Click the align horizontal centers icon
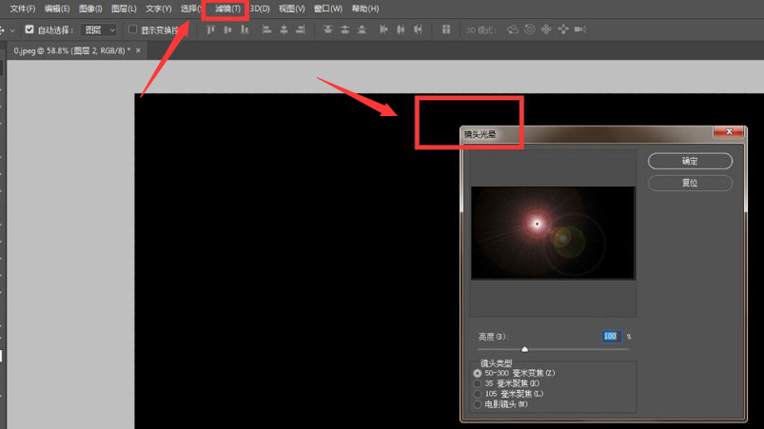764x429 pixels. tap(284, 30)
